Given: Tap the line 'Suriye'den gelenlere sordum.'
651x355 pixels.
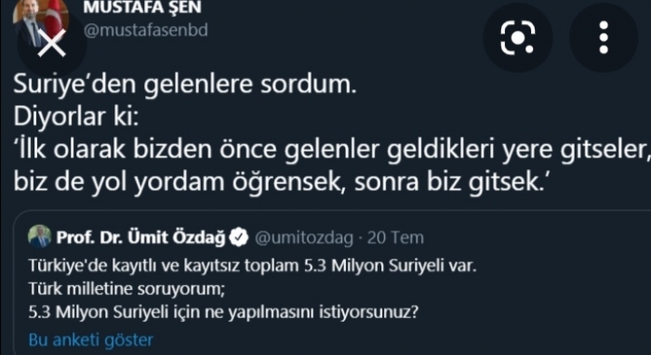Looking at the screenshot, I should click(185, 85).
